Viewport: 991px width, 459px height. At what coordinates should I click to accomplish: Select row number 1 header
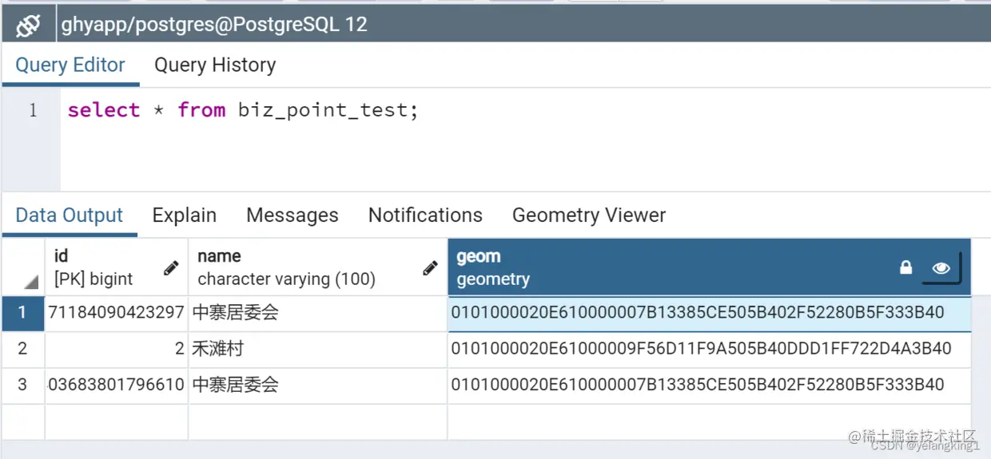(x=22, y=313)
